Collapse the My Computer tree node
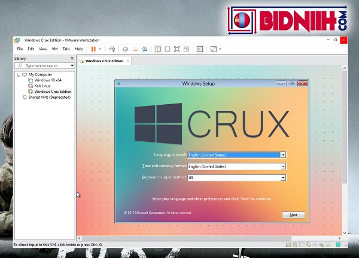Screen dimensions: 359x258 point(19,75)
